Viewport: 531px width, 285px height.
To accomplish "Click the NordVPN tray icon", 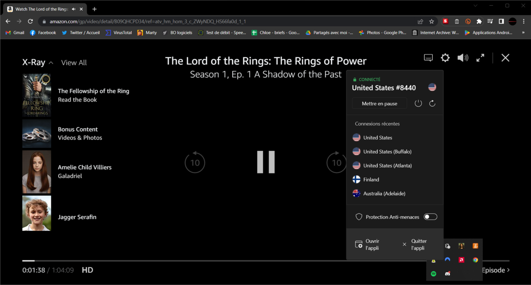I will 448,260.
